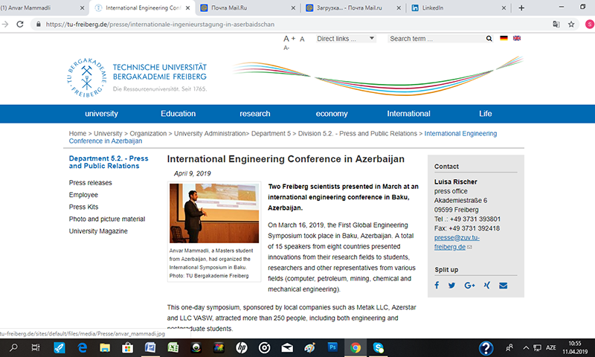Expand the Direct links dropdown
This screenshot has height=357, width=595.
point(345,39)
